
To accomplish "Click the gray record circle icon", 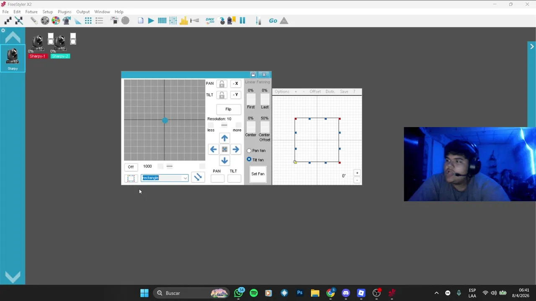I will pyautogui.click(x=125, y=20).
